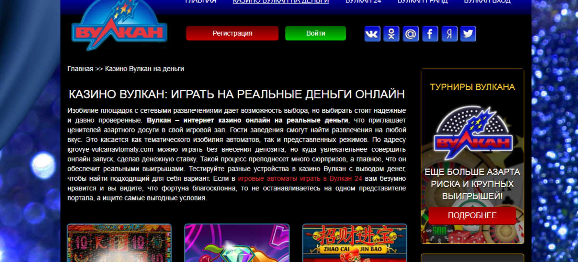Click the red Регистрация button
Image resolution: width=578 pixels, height=262 pixels.
(232, 33)
